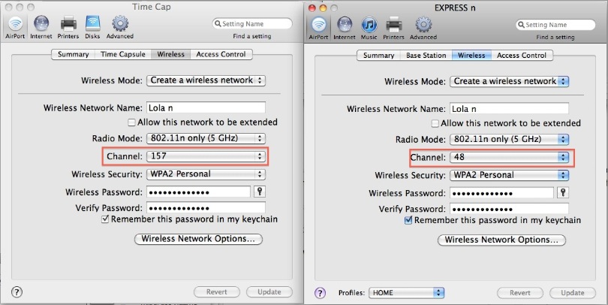
Task: Switch to Summary tab in EXPRESS n window
Action: [378, 56]
